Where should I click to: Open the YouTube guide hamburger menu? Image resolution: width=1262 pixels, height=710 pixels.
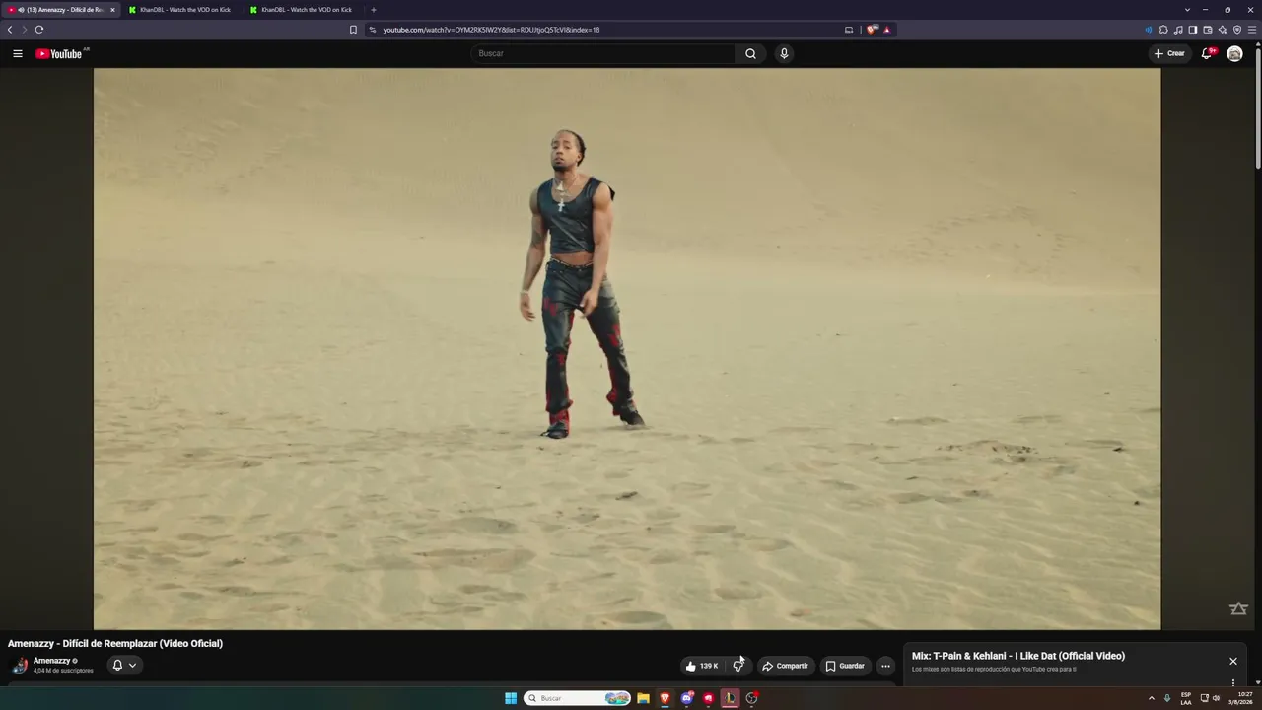point(18,53)
